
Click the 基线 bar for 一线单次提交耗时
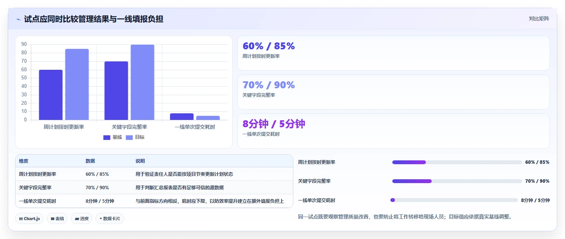(182, 116)
